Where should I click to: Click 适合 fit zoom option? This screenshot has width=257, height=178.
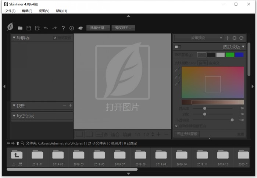[x=115, y=135]
